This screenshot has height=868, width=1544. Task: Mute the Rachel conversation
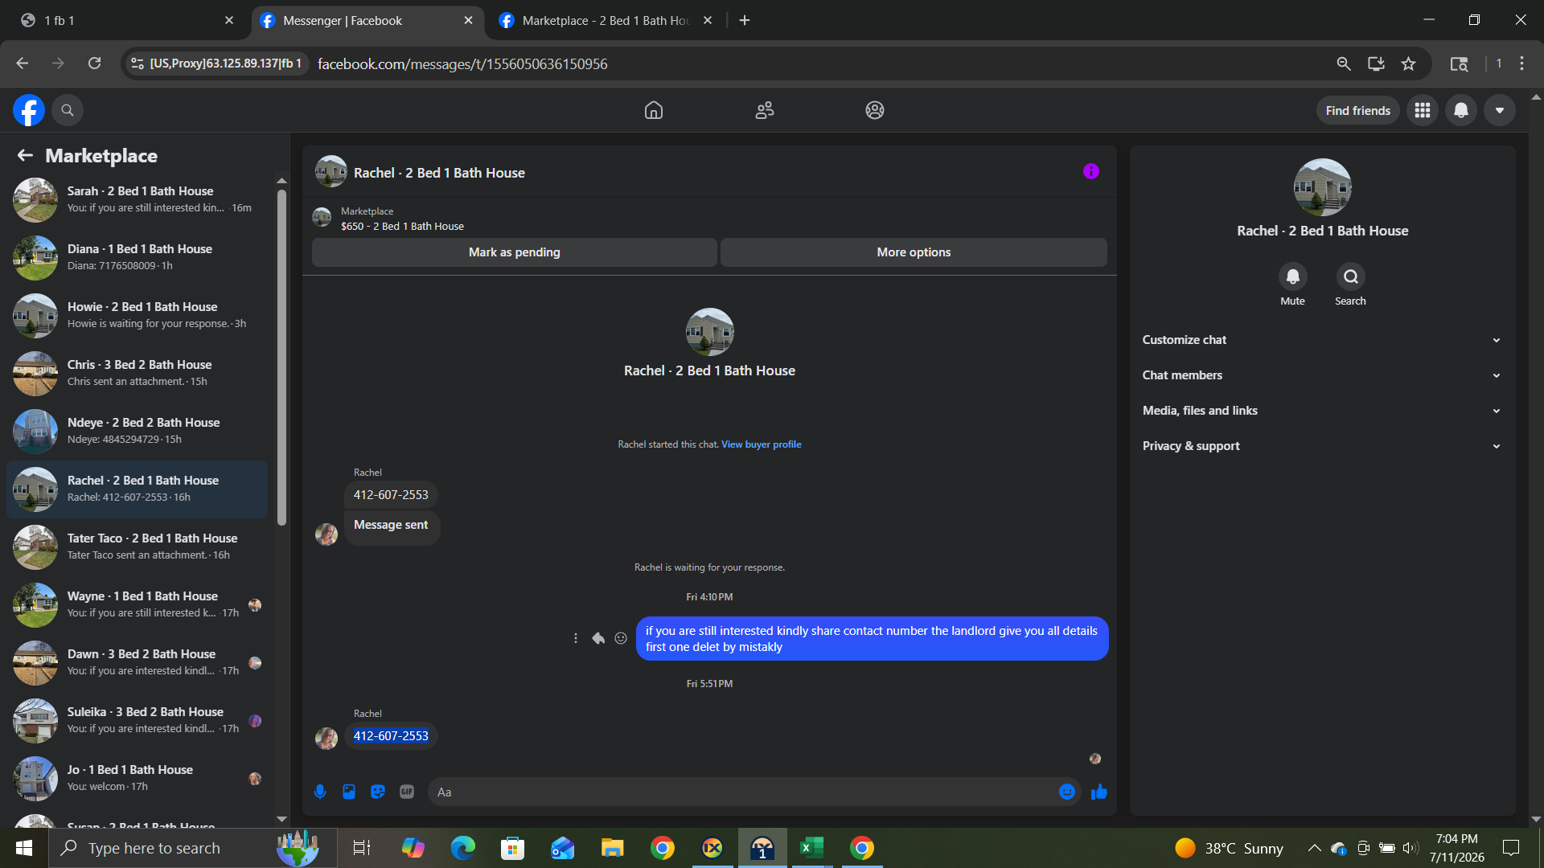pos(1293,276)
